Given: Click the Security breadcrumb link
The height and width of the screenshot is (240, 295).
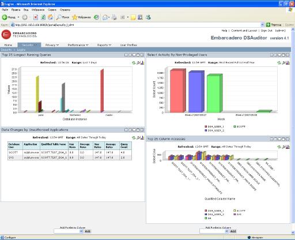Looking at the screenshot, I should (6, 50).
